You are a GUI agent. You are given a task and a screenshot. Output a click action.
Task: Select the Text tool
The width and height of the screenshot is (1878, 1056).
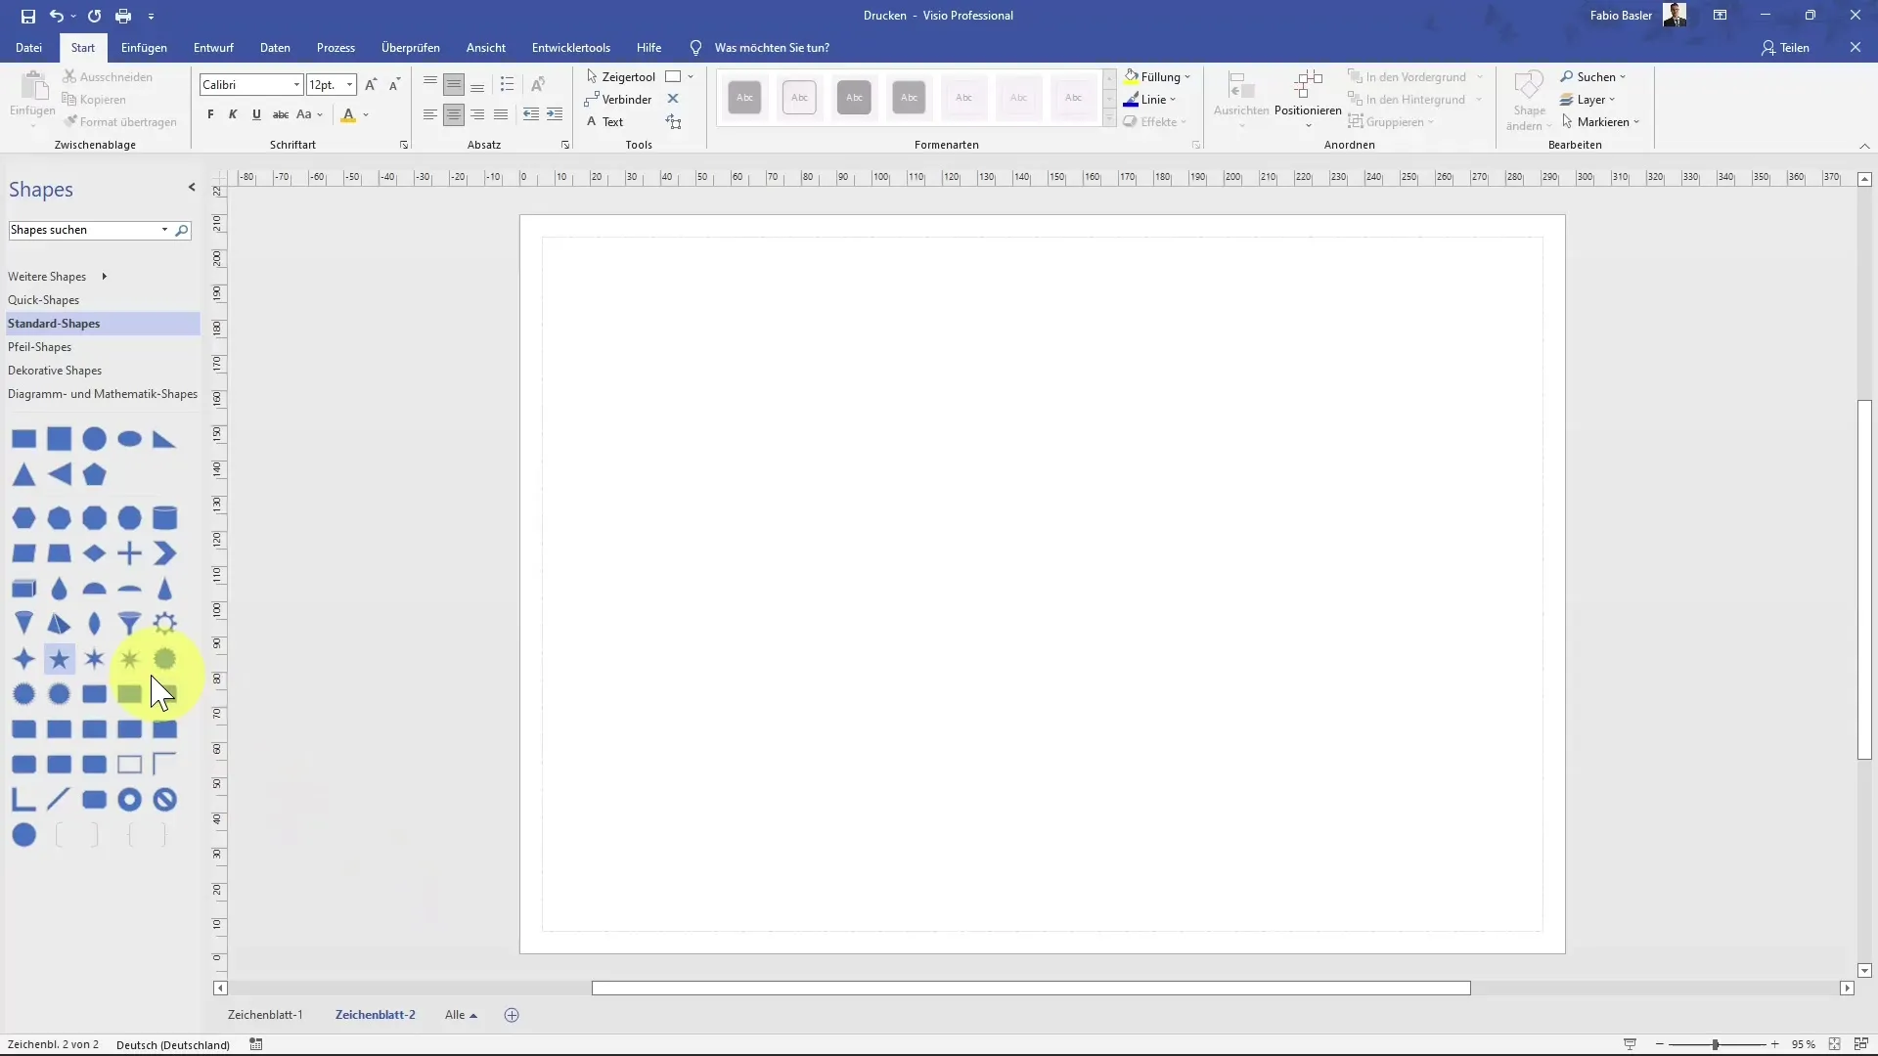[x=604, y=121]
